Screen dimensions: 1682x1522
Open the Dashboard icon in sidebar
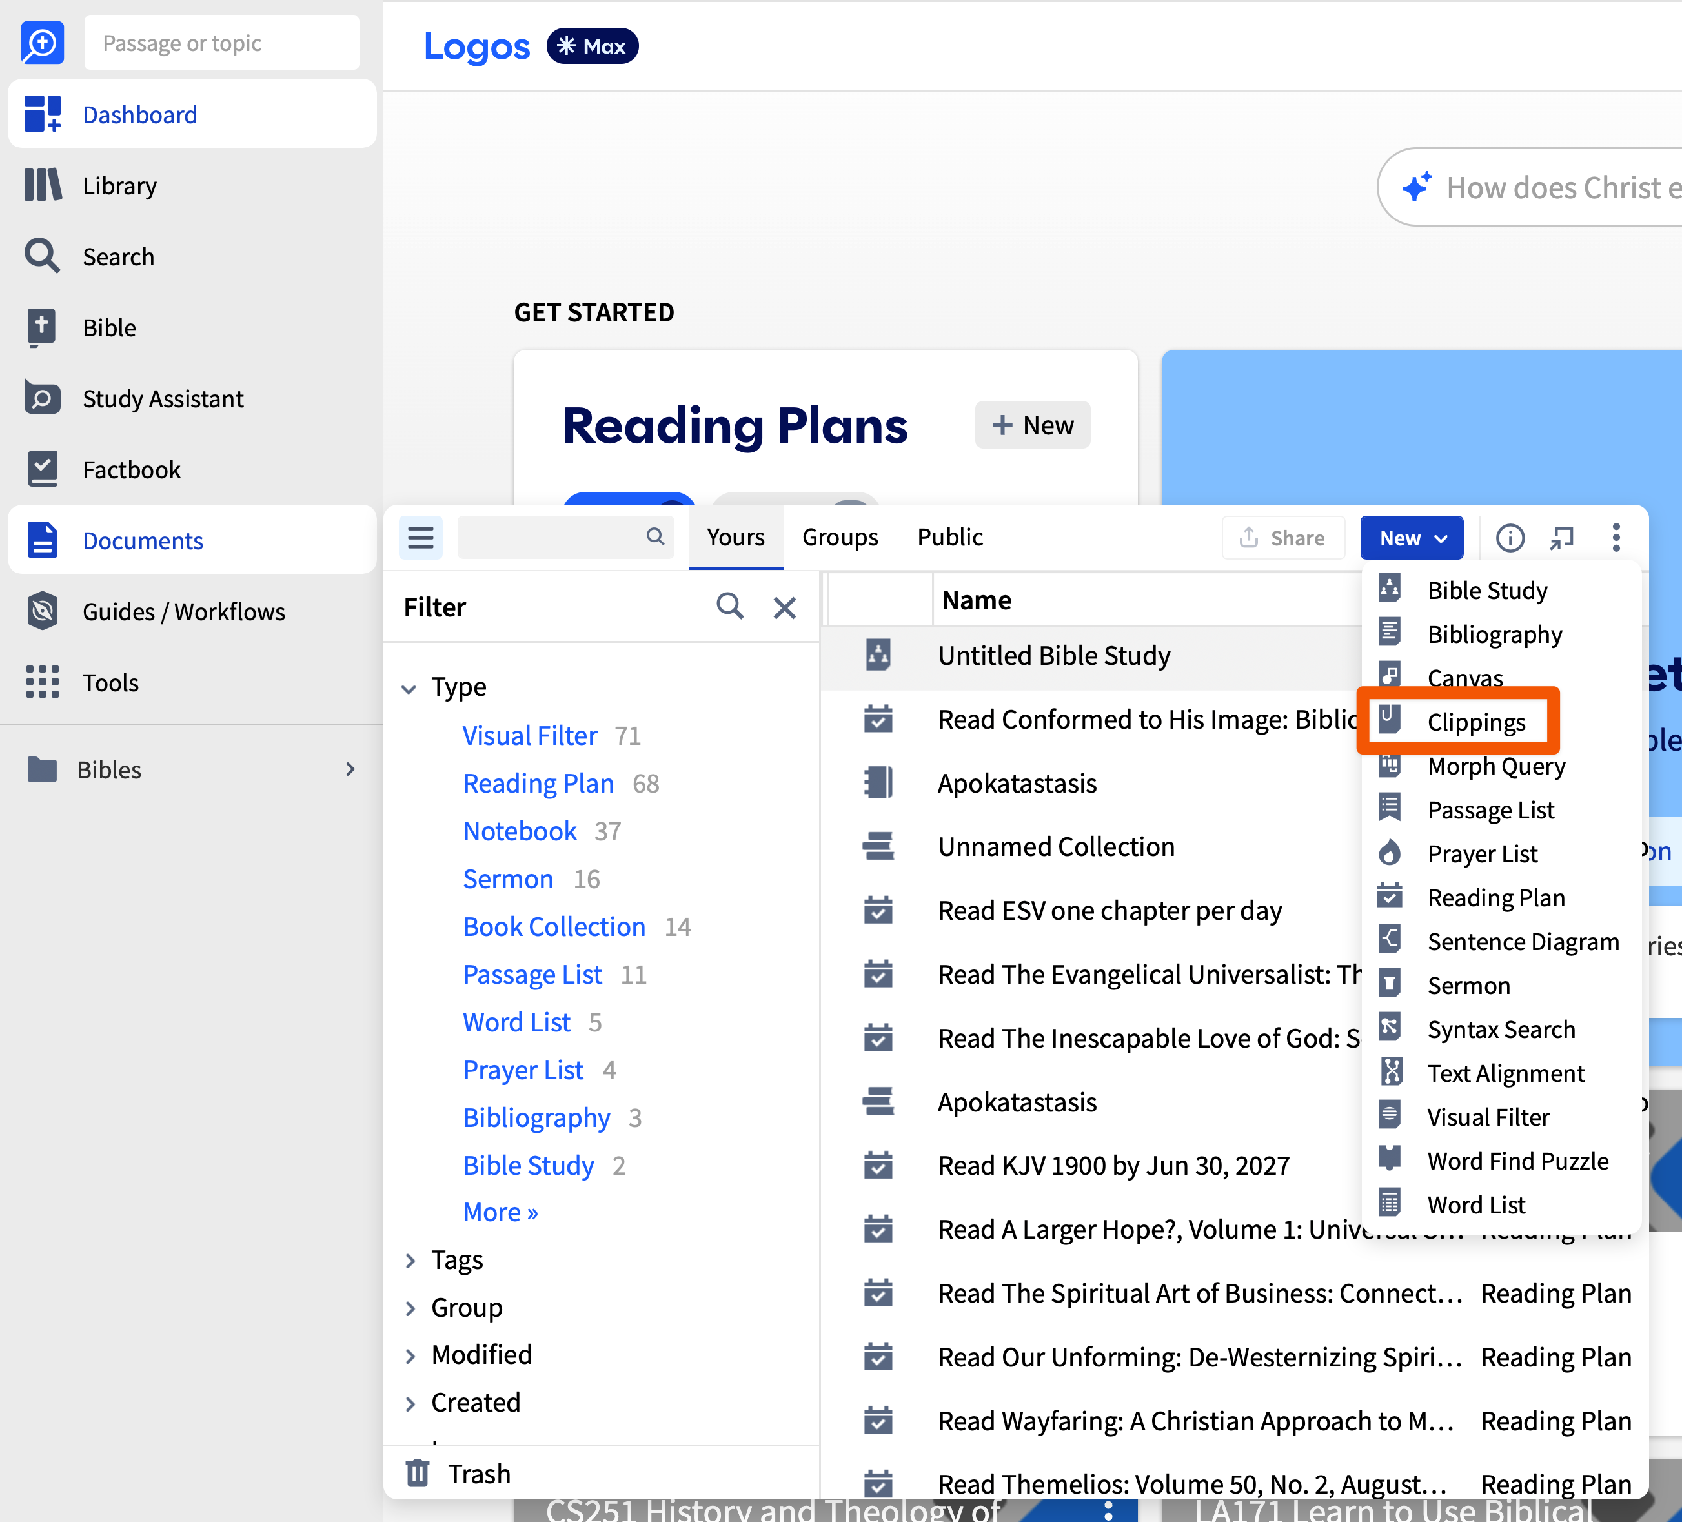tap(43, 114)
